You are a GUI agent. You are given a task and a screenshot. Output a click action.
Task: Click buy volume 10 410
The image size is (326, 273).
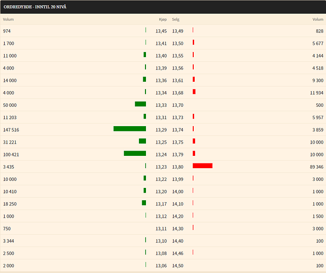[x=10, y=192]
